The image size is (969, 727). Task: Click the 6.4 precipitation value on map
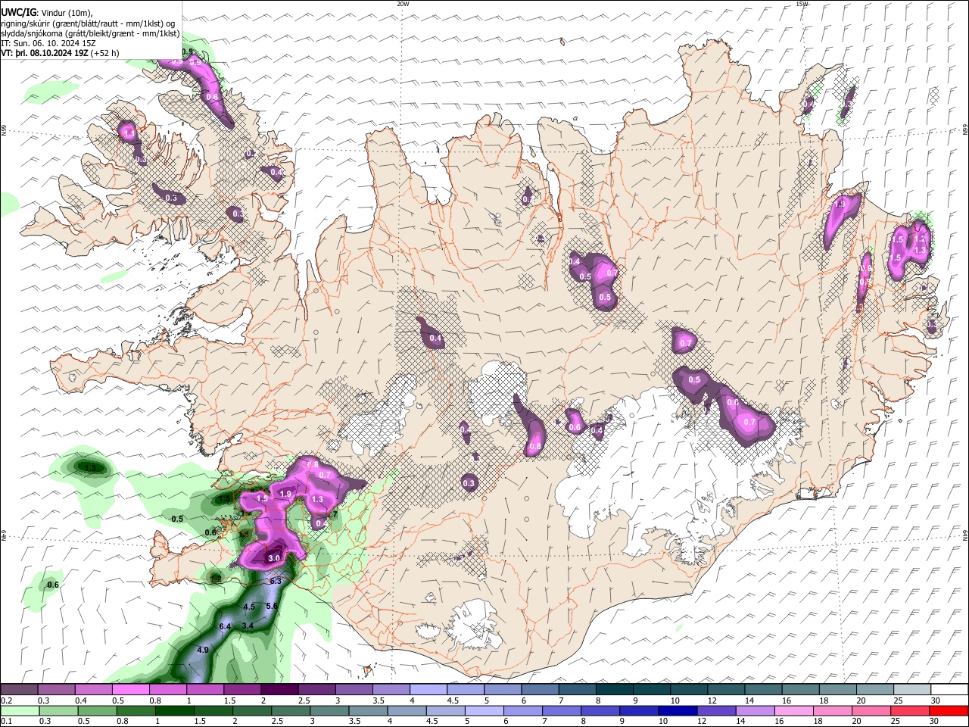(x=225, y=627)
